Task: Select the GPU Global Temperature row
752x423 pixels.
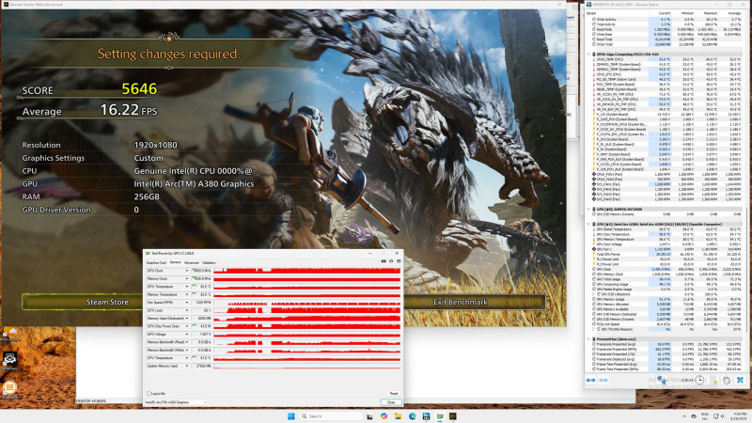Action: tap(666, 229)
